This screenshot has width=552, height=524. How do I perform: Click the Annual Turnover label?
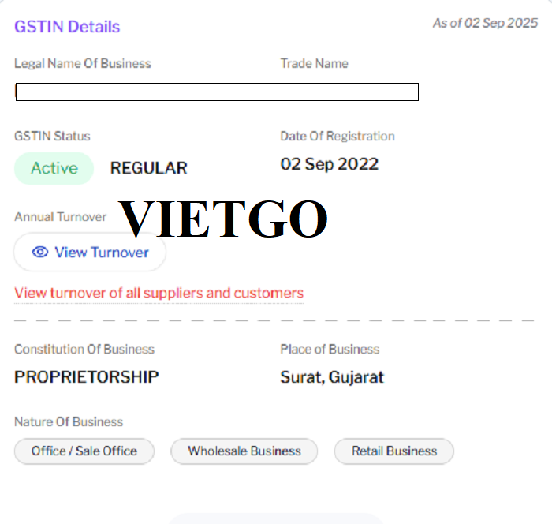[x=60, y=217]
